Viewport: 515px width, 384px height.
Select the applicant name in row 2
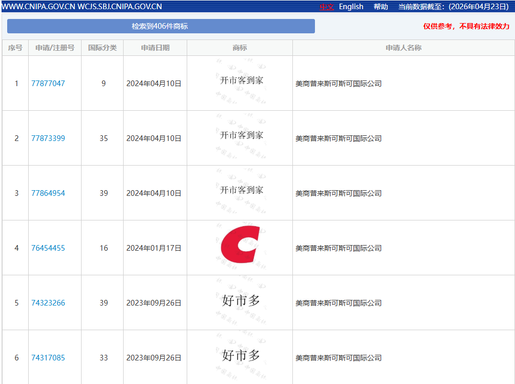click(x=339, y=138)
